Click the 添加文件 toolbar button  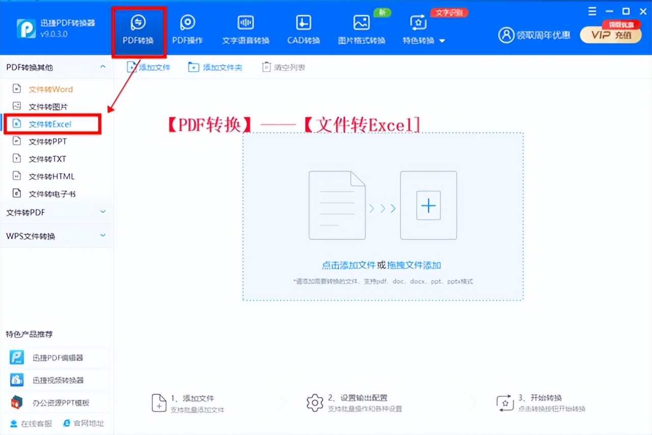pyautogui.click(x=148, y=67)
